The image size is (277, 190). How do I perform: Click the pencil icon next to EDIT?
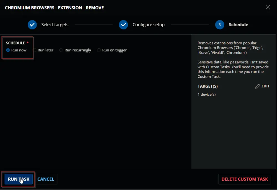(x=258, y=86)
